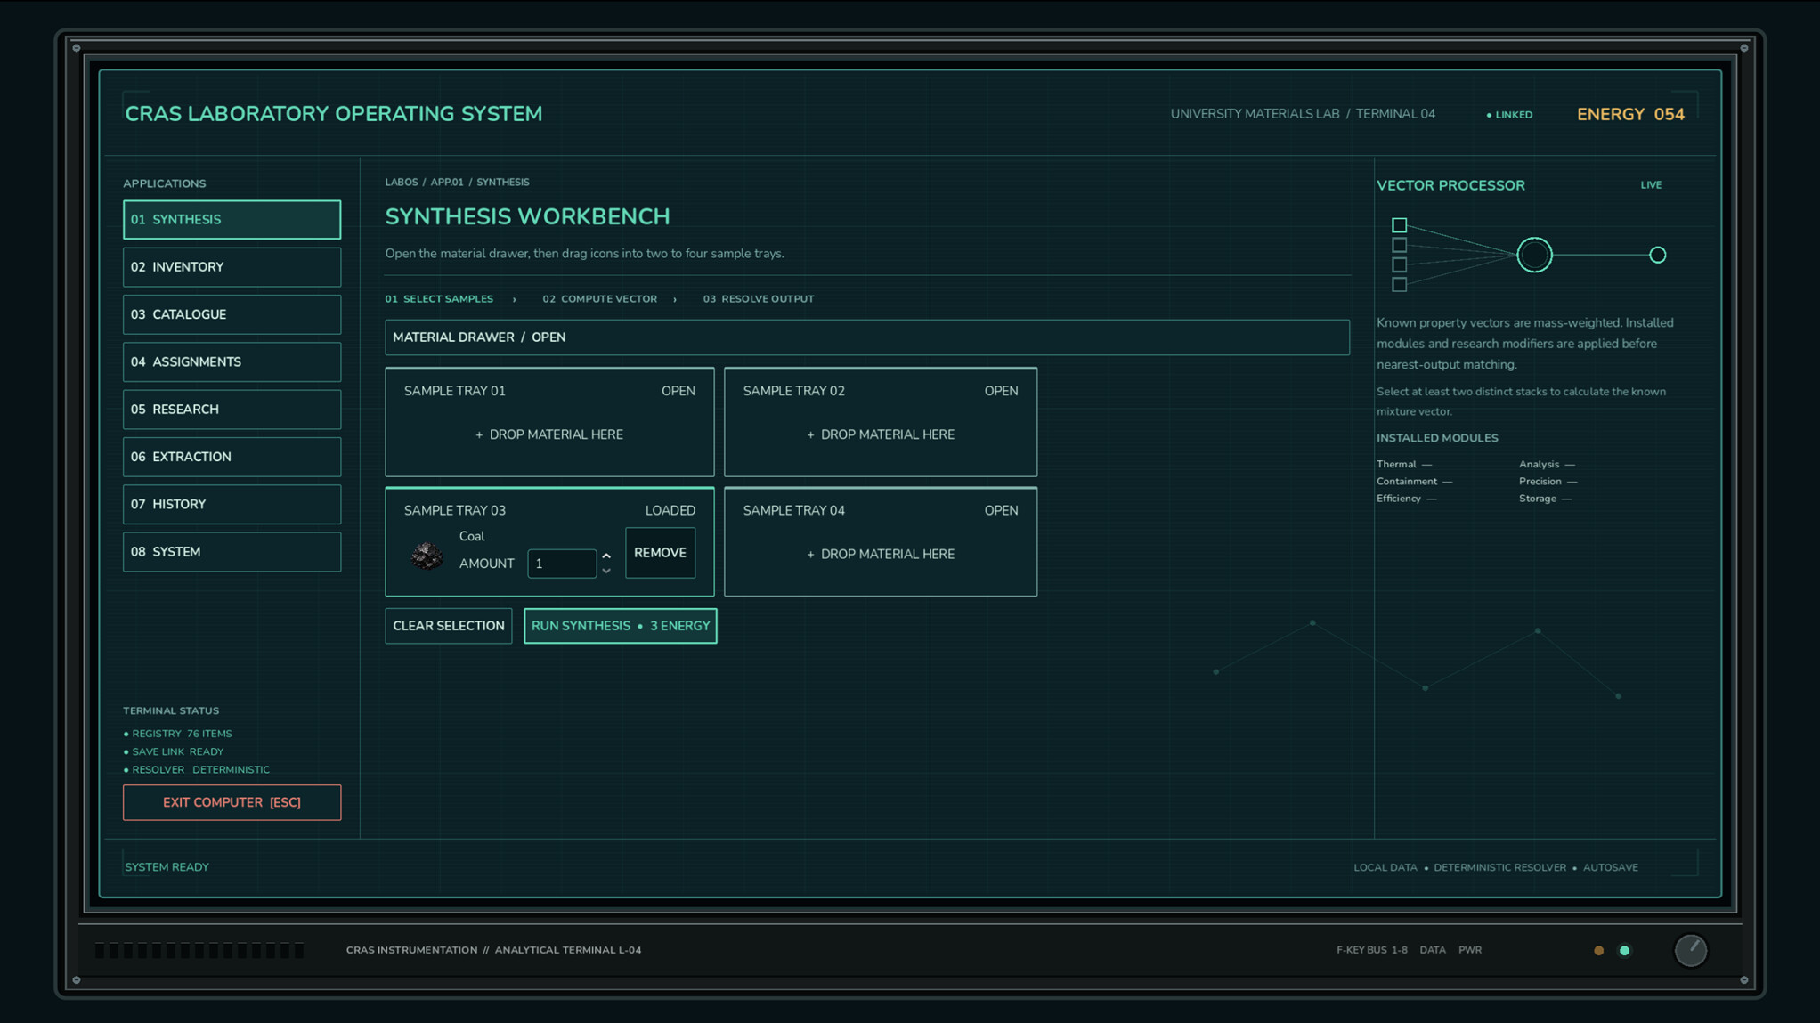Click the Containment module entry
The height and width of the screenshot is (1023, 1820).
point(1414,482)
